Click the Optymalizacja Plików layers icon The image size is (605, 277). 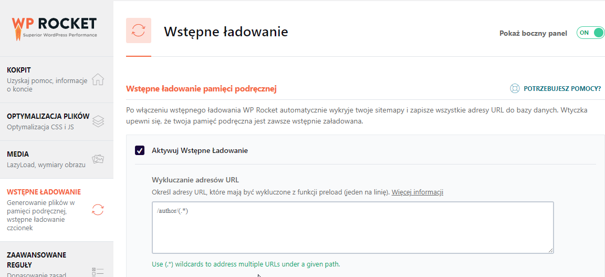(x=98, y=122)
